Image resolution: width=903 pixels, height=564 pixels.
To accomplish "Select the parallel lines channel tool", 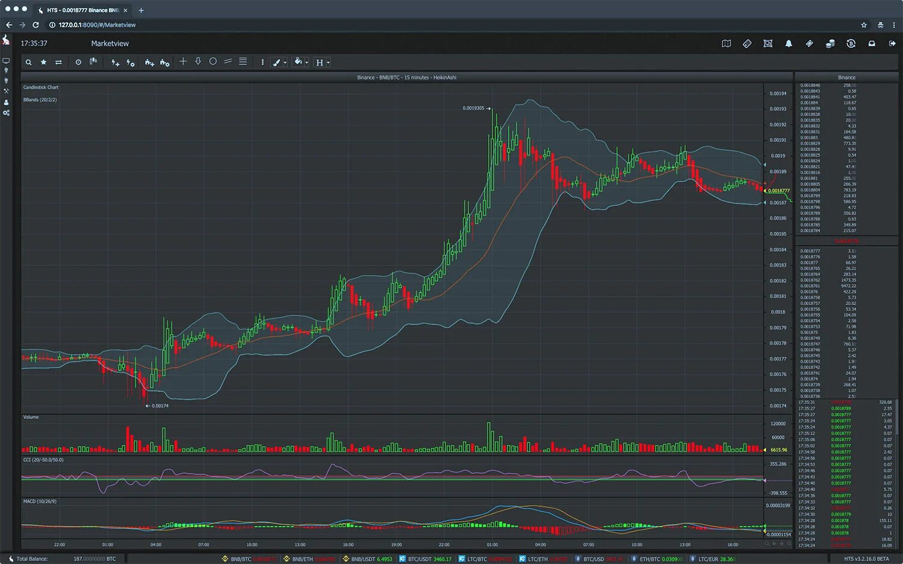I will click(x=228, y=61).
